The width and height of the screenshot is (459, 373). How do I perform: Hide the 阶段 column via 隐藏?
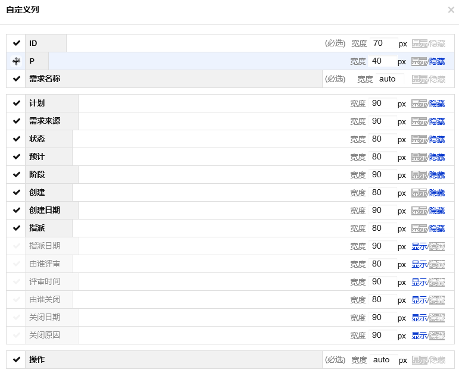pyautogui.click(x=437, y=175)
